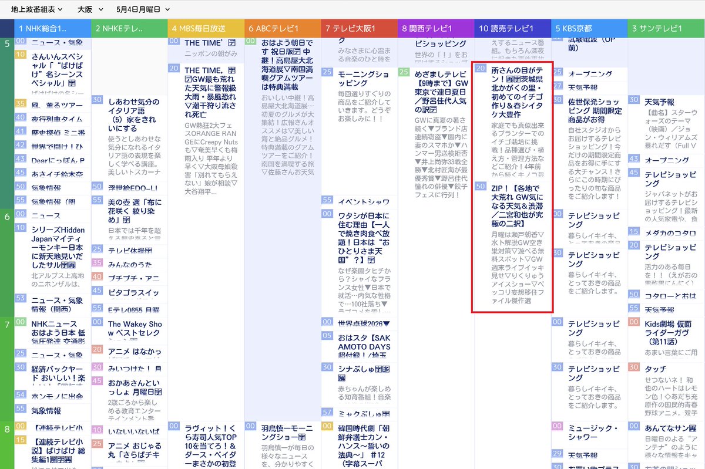This screenshot has width=705, height=469.
Task: Click the hour 7 marker in time column
Action: [7, 325]
